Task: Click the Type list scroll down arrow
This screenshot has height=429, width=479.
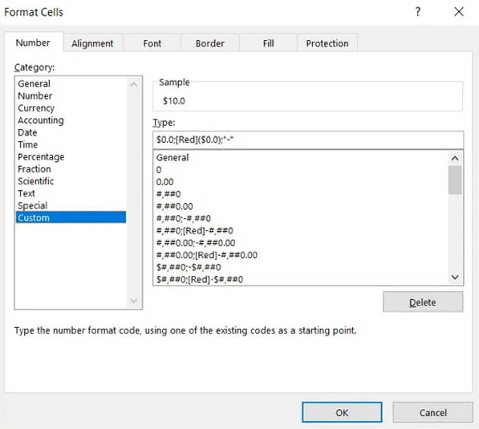Action: click(455, 277)
